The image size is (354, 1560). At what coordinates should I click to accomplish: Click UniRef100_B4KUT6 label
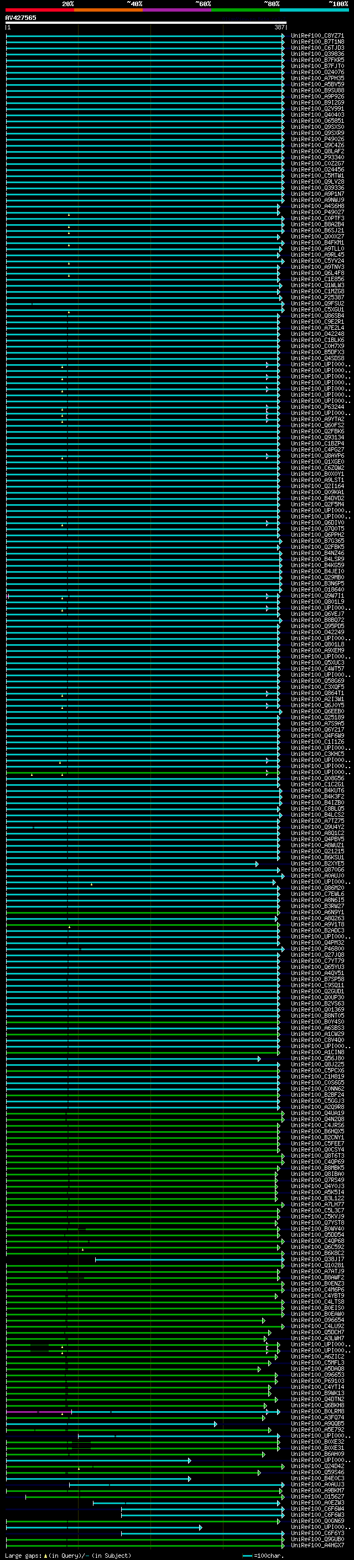pos(317,790)
